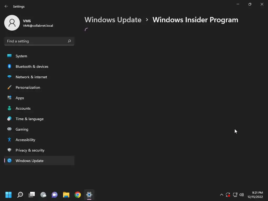Select Accounts in the sidebar
This screenshot has width=268, height=201.
click(x=39, y=108)
